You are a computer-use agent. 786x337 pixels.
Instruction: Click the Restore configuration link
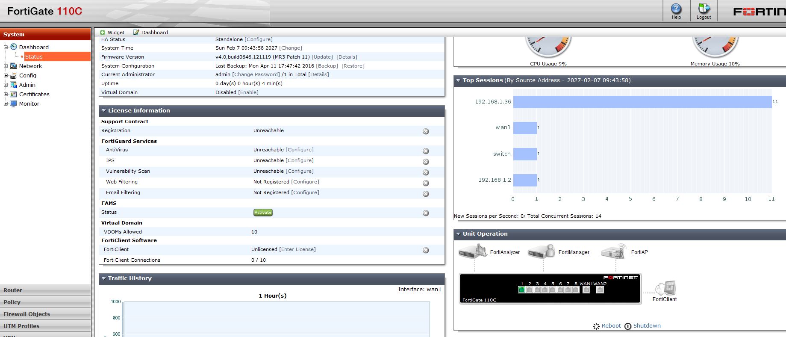coord(353,66)
